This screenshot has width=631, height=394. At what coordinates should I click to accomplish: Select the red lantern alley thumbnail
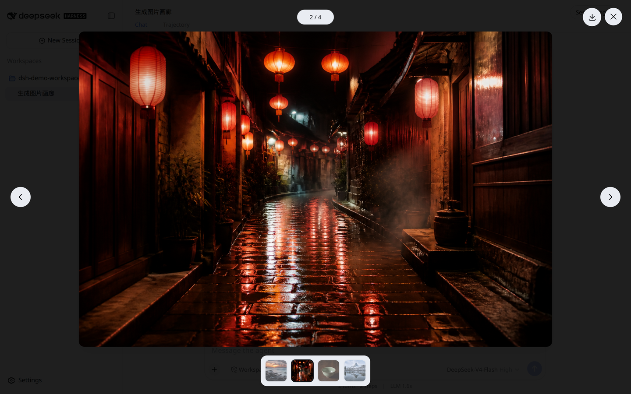click(302, 371)
